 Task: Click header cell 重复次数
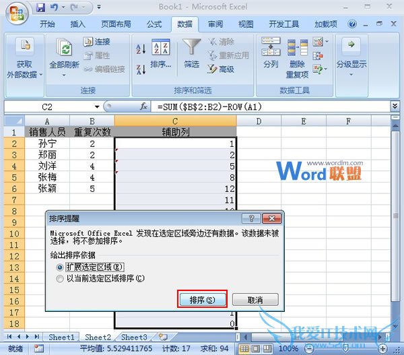(92, 132)
